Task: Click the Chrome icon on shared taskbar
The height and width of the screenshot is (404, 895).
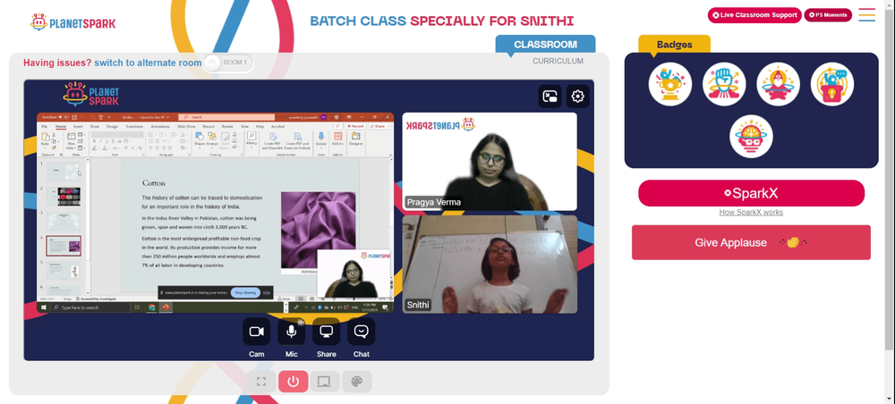Action: (x=152, y=307)
